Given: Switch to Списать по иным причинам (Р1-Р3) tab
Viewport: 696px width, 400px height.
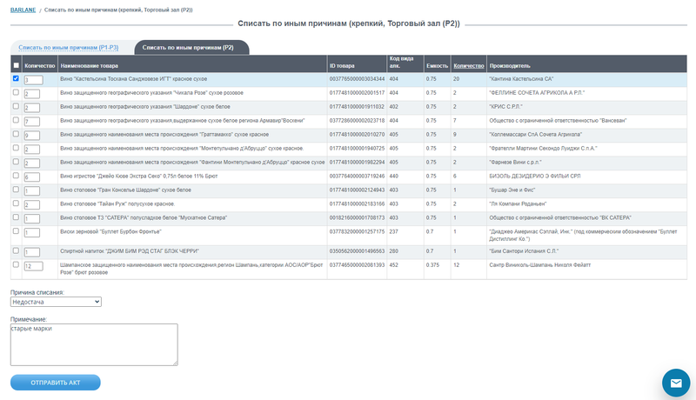Looking at the screenshot, I should [x=69, y=48].
